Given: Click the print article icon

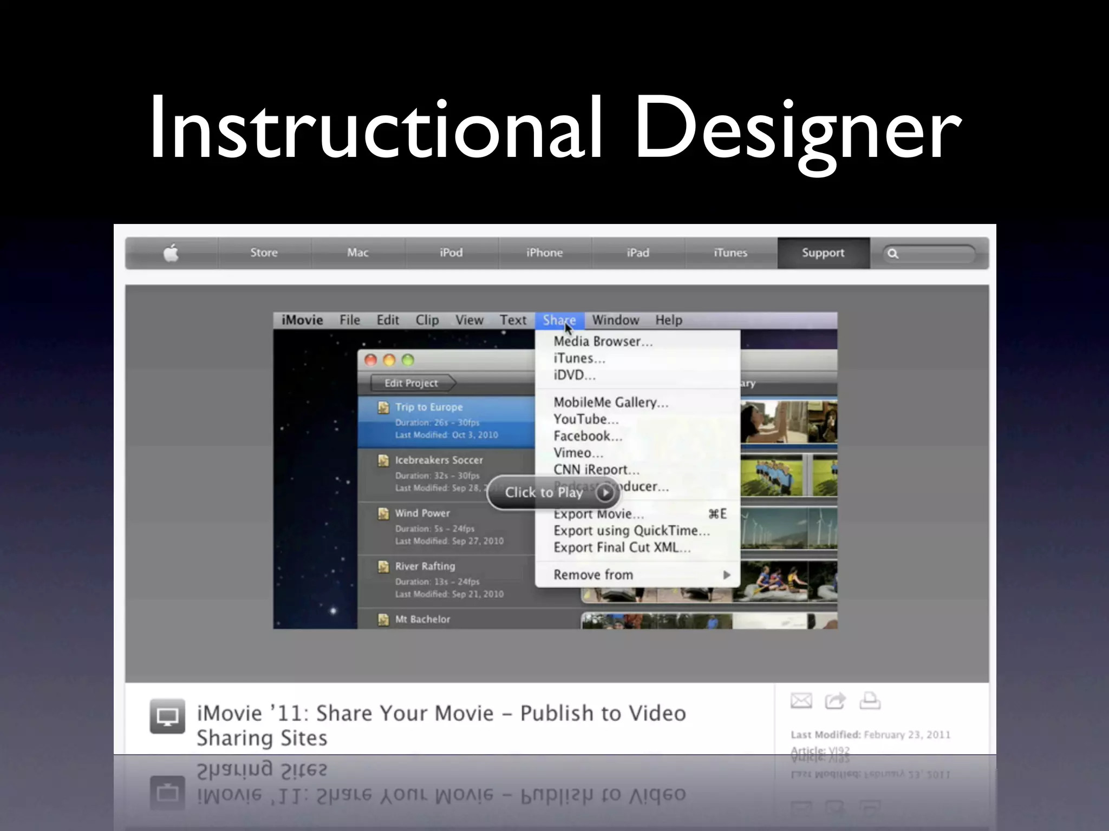Looking at the screenshot, I should click(870, 701).
